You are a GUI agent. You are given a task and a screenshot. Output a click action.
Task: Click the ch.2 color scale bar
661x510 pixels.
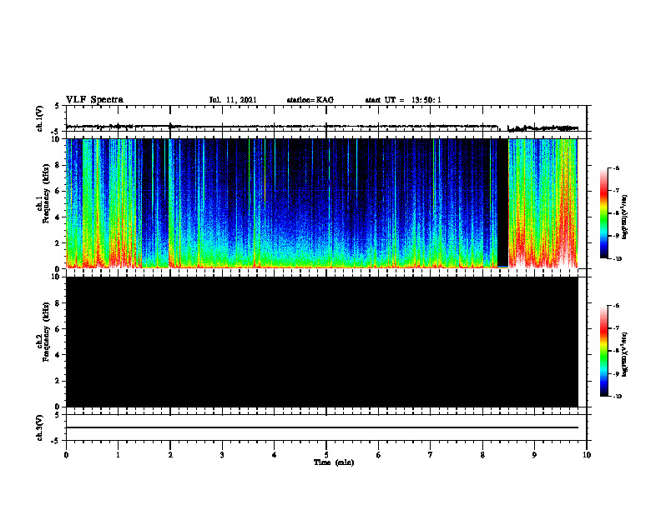pyautogui.click(x=603, y=351)
